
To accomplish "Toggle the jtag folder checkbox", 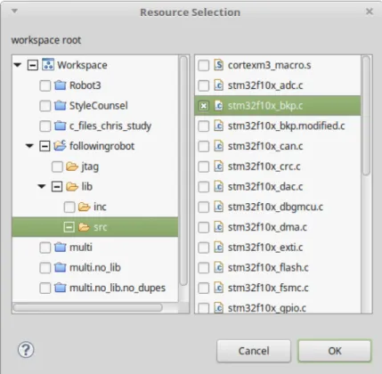I will (57, 167).
